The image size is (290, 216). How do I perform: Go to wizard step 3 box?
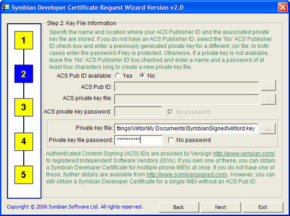tap(24, 107)
